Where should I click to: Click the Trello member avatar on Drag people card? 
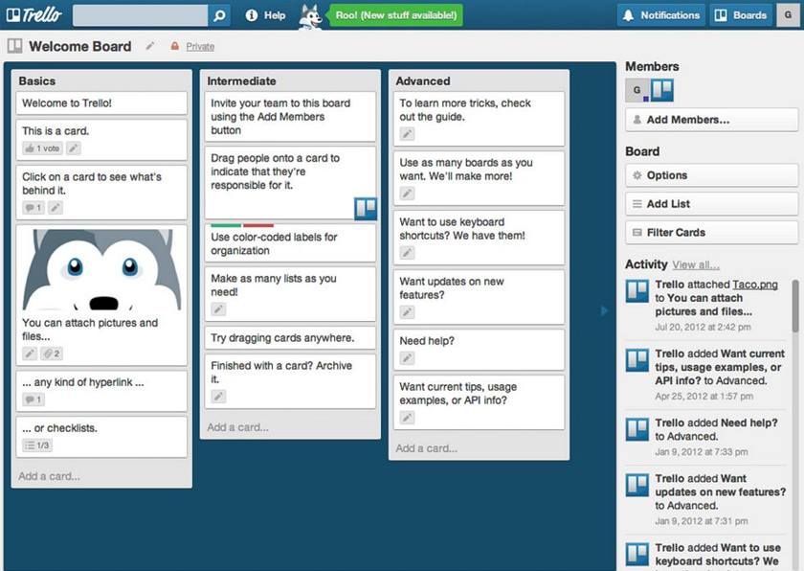tap(366, 209)
